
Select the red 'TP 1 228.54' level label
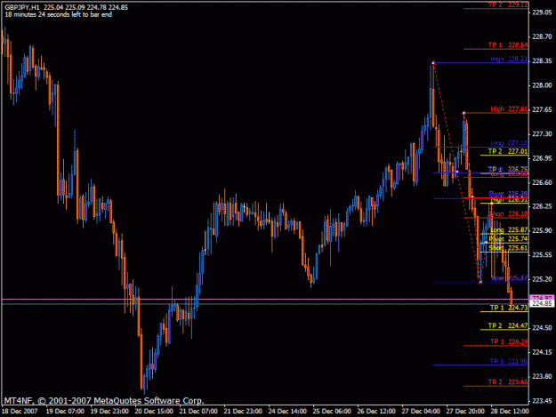pos(508,45)
